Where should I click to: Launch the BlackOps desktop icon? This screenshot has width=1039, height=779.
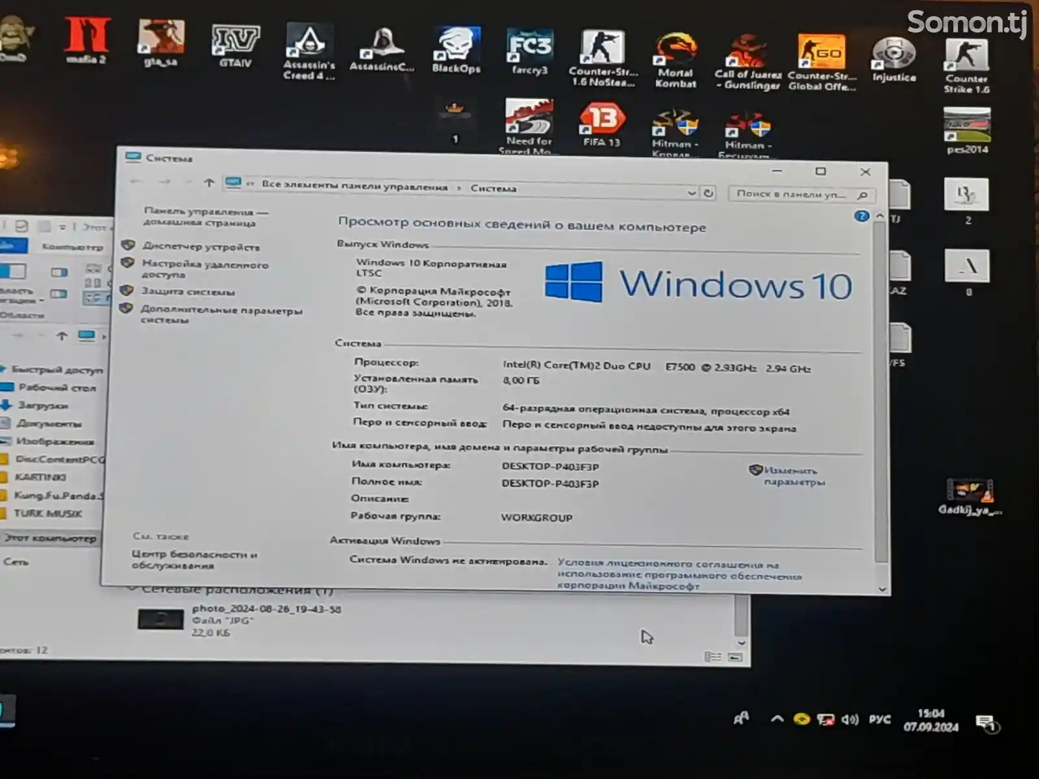coord(456,49)
